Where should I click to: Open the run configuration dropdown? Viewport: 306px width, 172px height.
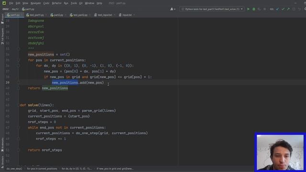pos(212,9)
